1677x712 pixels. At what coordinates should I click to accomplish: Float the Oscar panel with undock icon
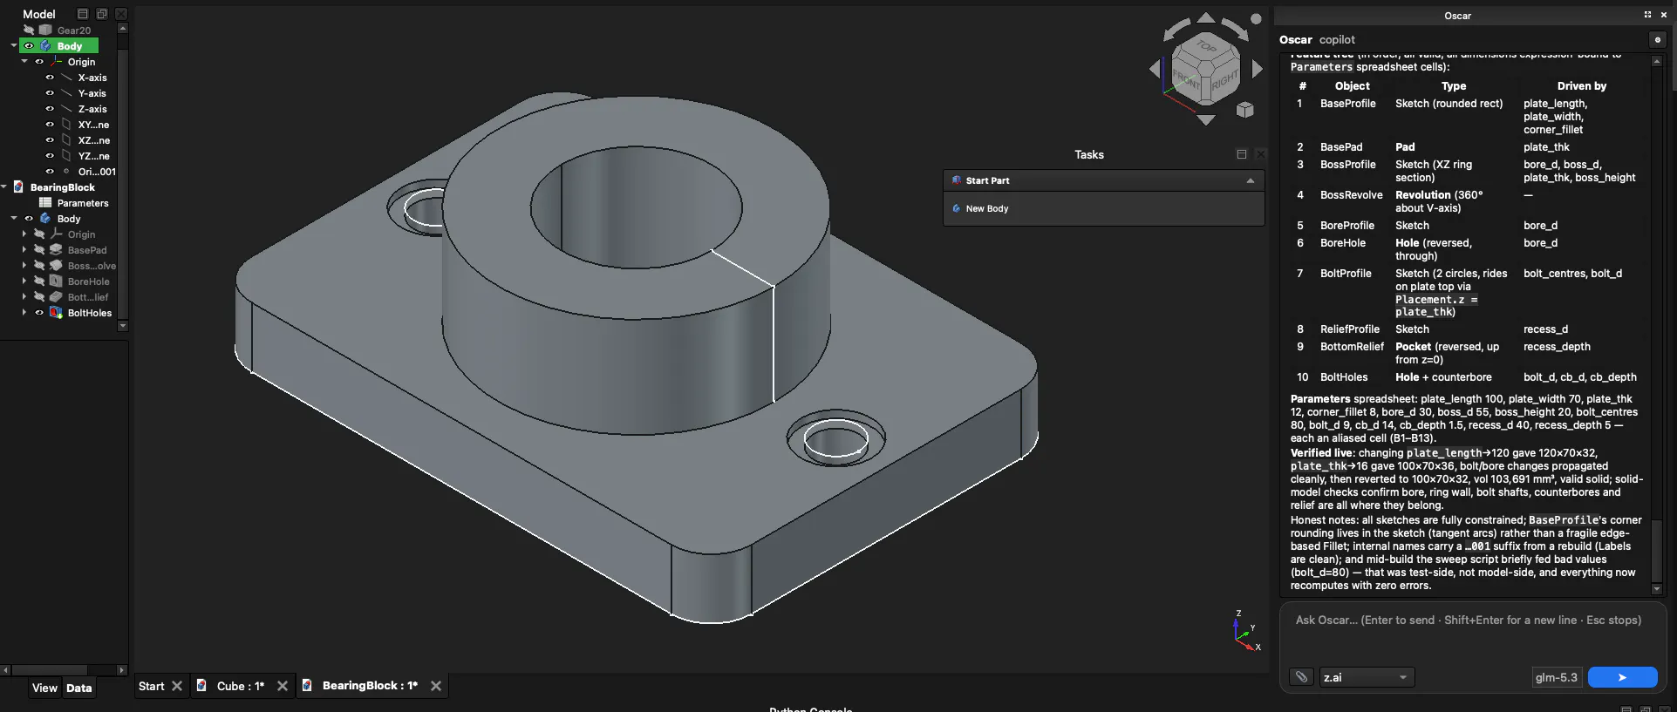tap(1647, 15)
